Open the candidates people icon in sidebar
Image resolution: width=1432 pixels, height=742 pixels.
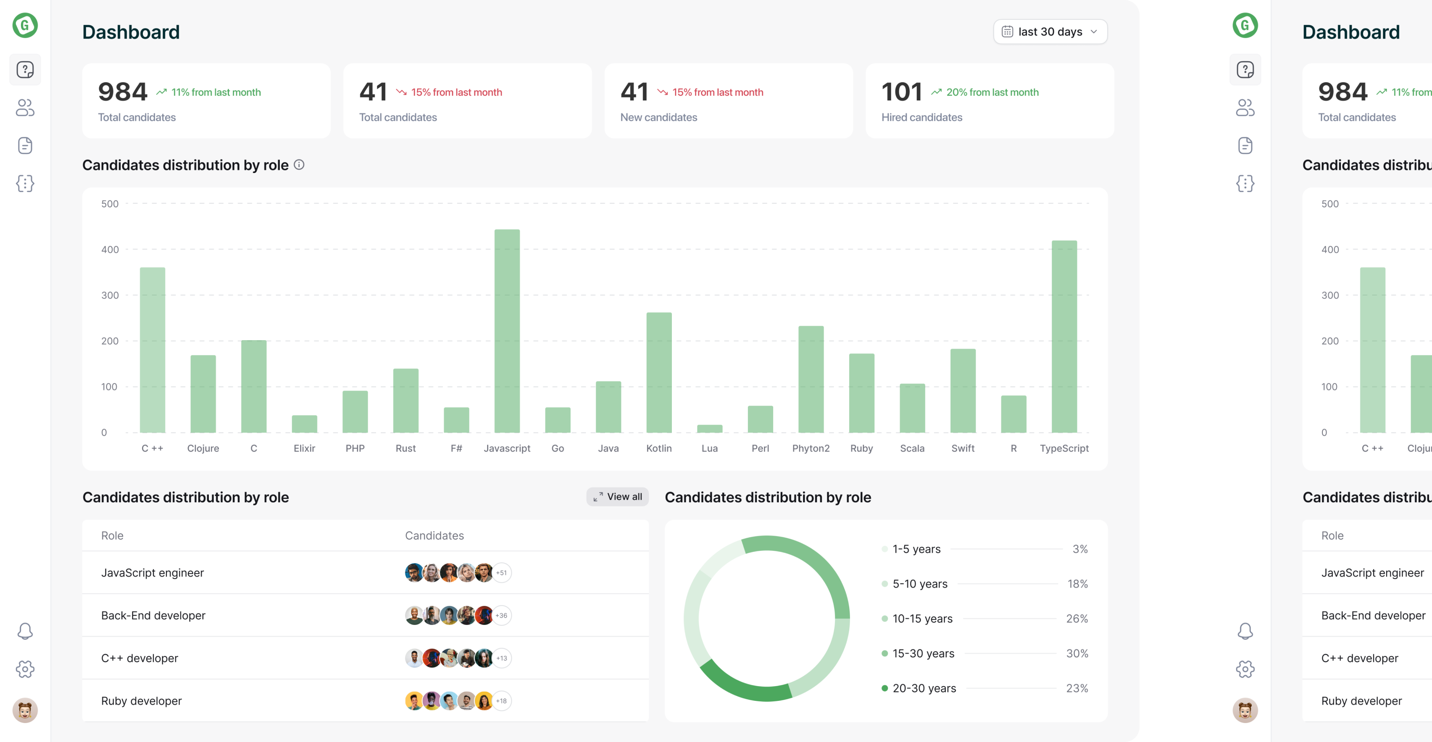[25, 108]
